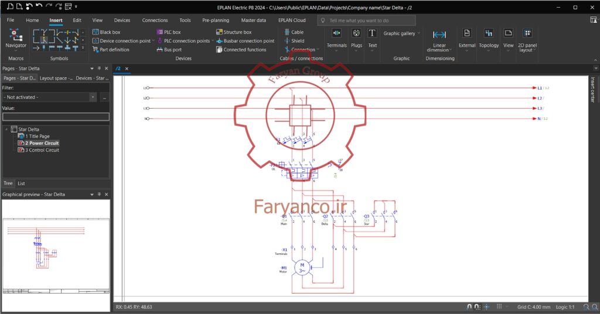Click the Logic 1:1 status text
Viewport: 600px width, 314px height.
click(x=565, y=307)
